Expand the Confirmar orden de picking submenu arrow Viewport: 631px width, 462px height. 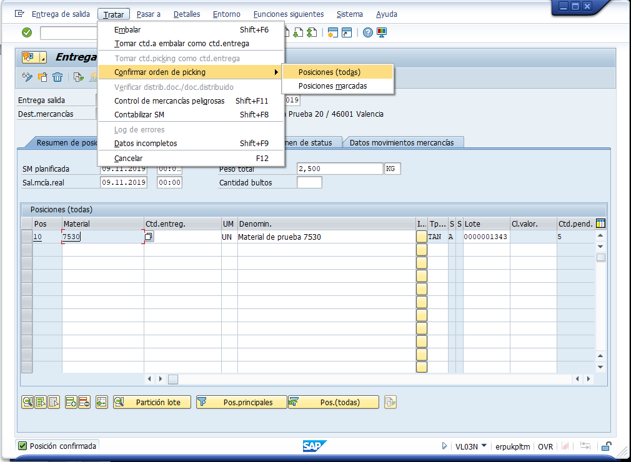277,72
